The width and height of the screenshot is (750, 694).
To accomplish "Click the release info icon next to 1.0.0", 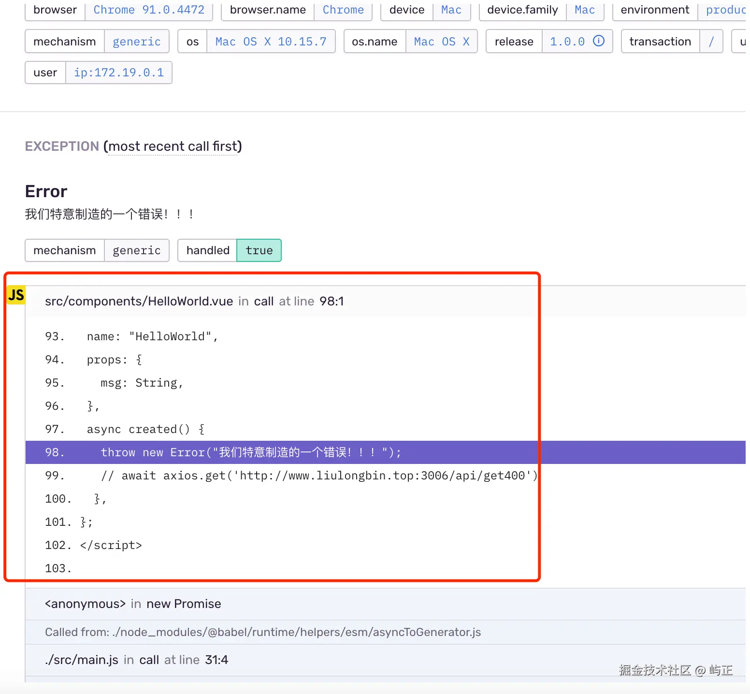I will pos(598,41).
